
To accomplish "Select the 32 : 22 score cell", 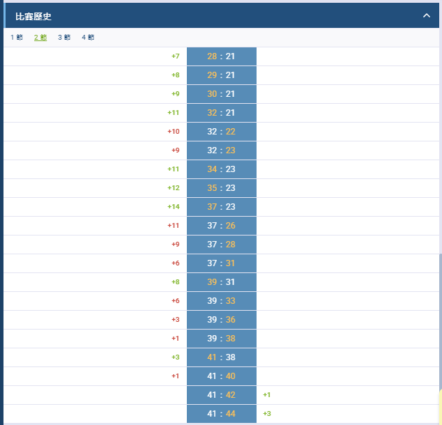I will 222,132.
